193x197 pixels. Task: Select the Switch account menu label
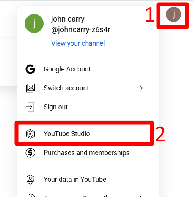tap(66, 88)
